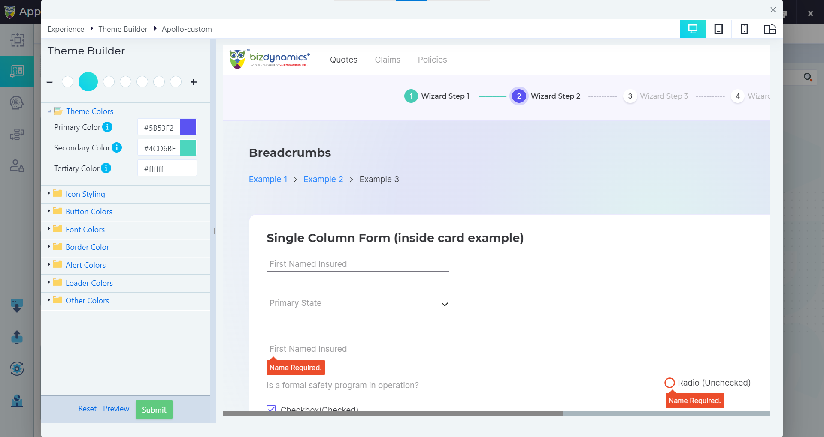This screenshot has width=824, height=437.
Task: Click the first First Named Insured field
Action: pyautogui.click(x=357, y=264)
